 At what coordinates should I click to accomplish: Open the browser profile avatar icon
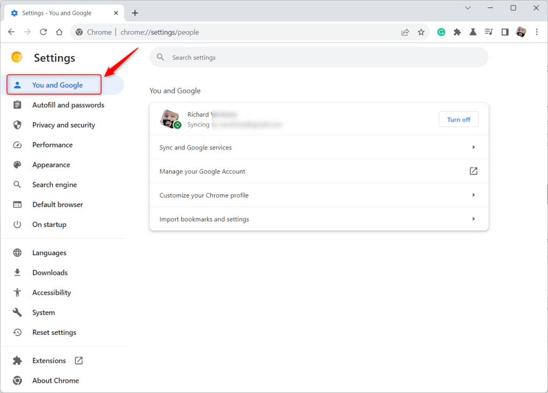coord(521,32)
